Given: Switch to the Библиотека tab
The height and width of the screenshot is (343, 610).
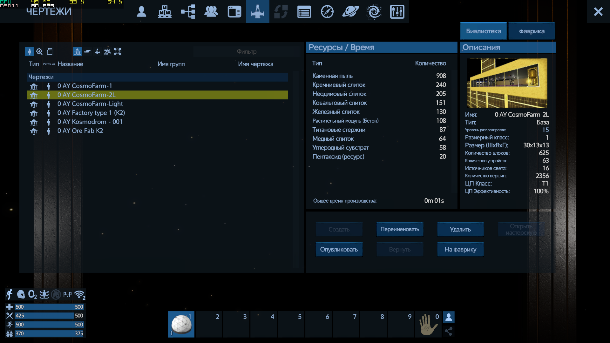Looking at the screenshot, I should pyautogui.click(x=483, y=31).
